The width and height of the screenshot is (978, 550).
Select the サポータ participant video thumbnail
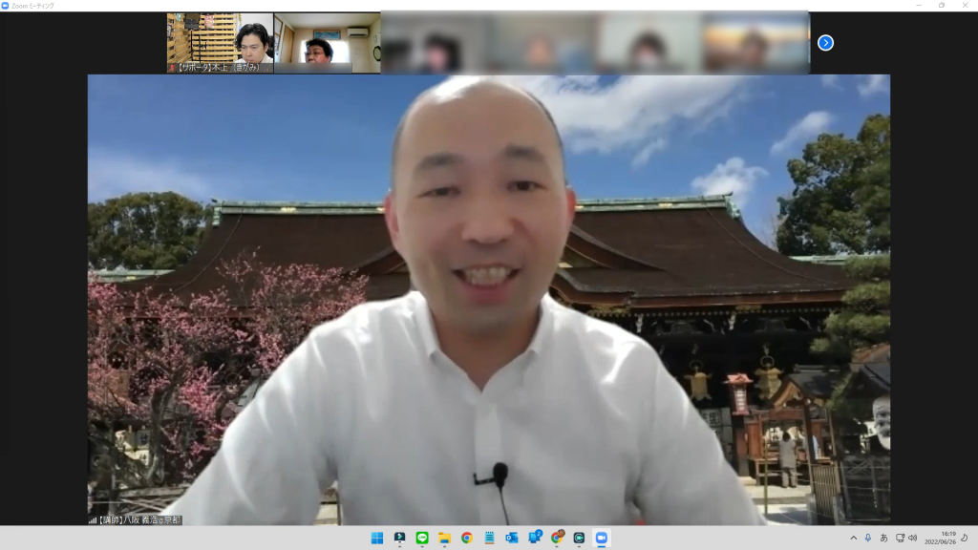click(220, 43)
